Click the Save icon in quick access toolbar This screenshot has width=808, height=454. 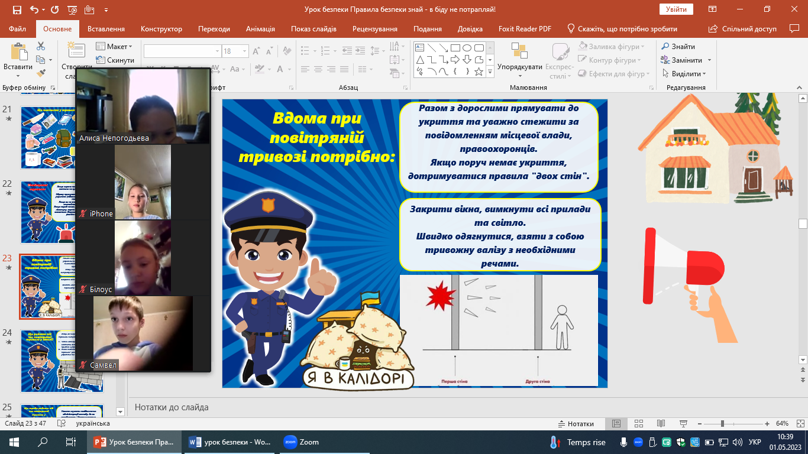click(x=17, y=9)
